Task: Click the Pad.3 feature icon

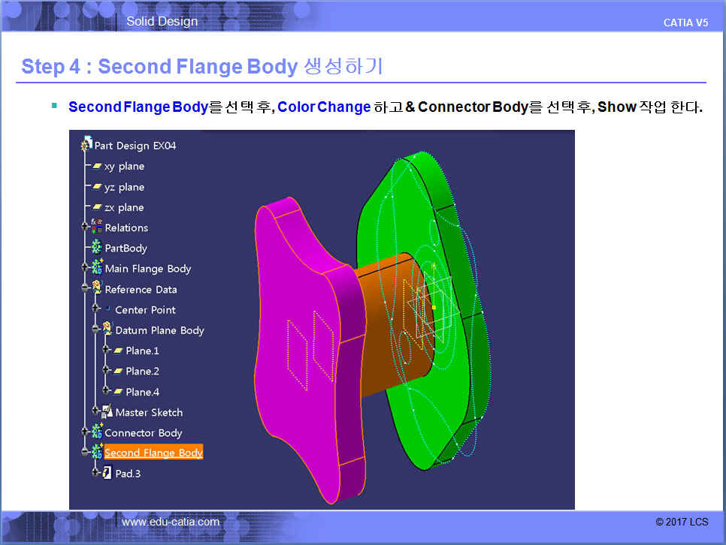Action: click(x=107, y=474)
